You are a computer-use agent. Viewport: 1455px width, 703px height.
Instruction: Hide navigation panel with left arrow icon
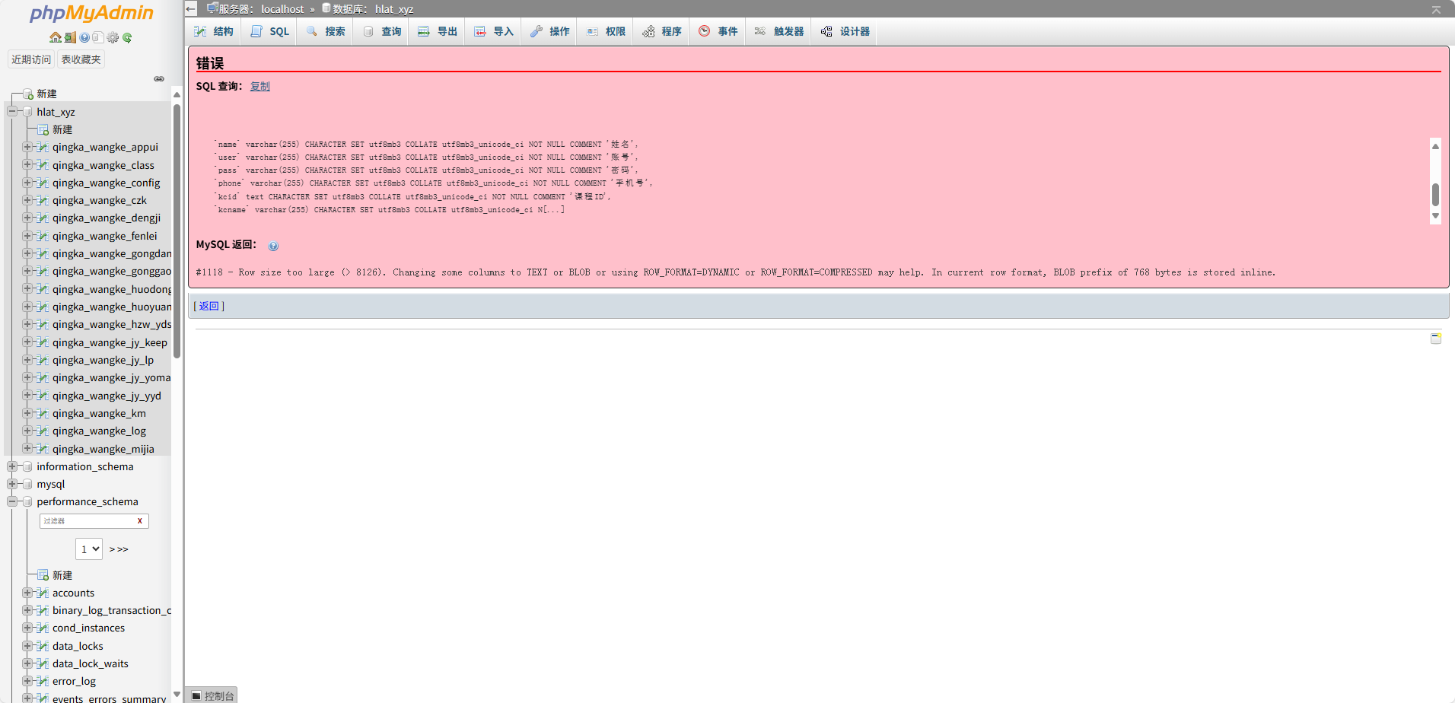click(191, 9)
